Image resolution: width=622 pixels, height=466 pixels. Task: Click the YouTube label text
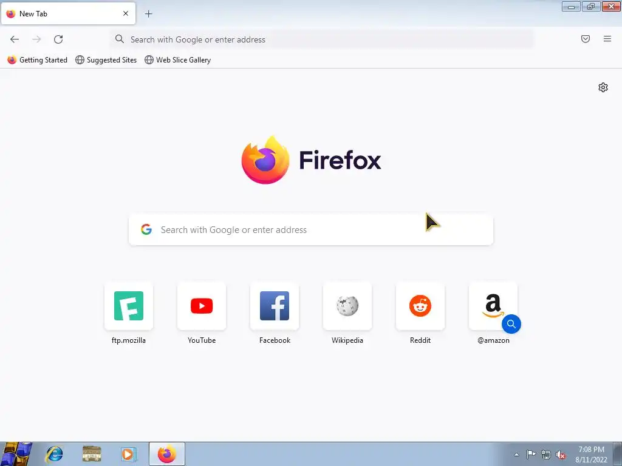[x=202, y=340]
